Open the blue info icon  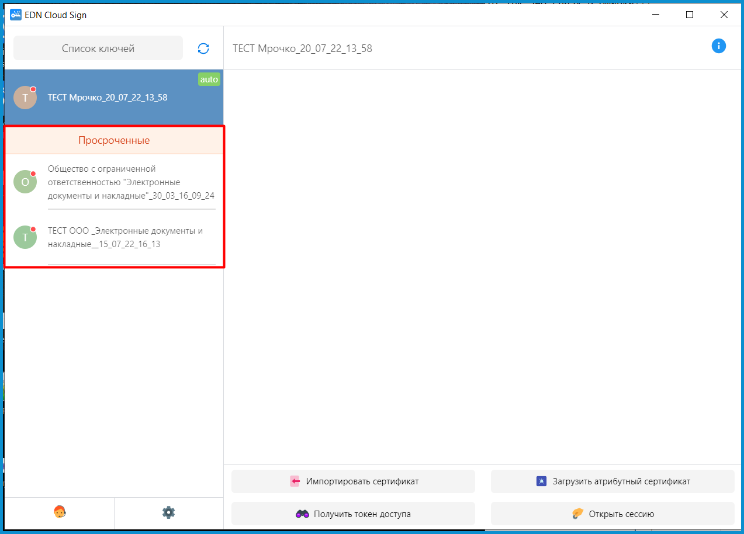click(x=718, y=46)
